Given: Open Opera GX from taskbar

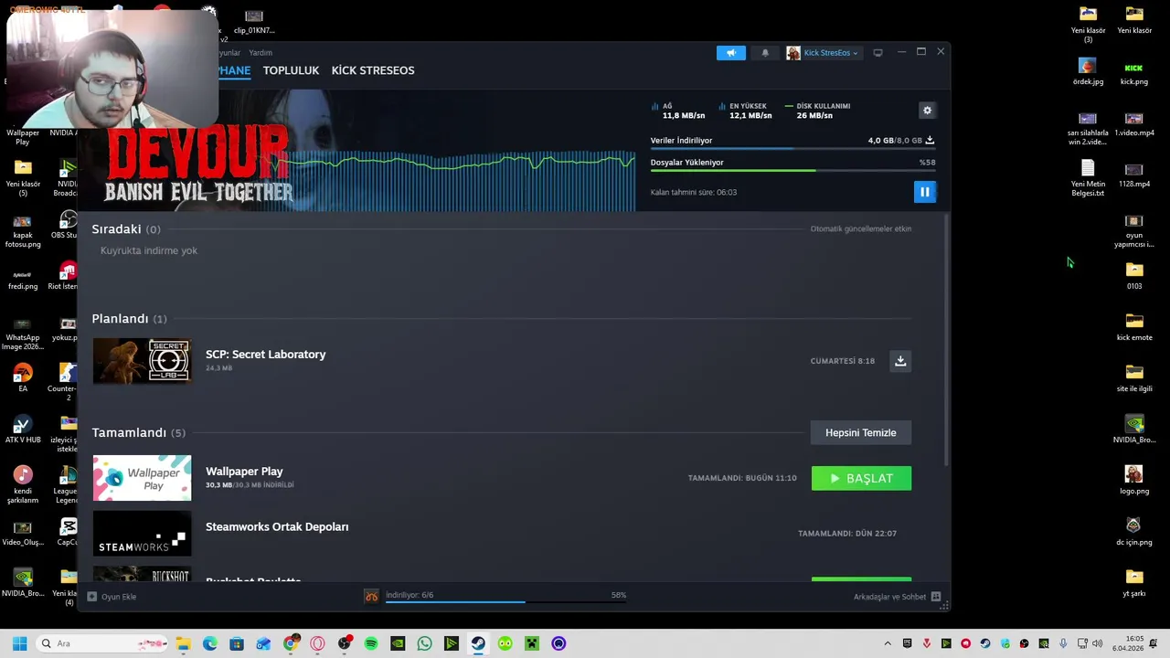Looking at the screenshot, I should (x=317, y=643).
